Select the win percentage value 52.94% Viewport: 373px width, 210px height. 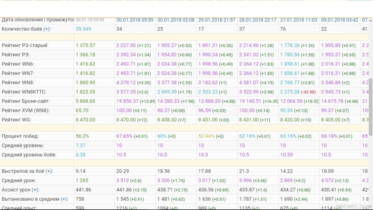click(x=206, y=136)
